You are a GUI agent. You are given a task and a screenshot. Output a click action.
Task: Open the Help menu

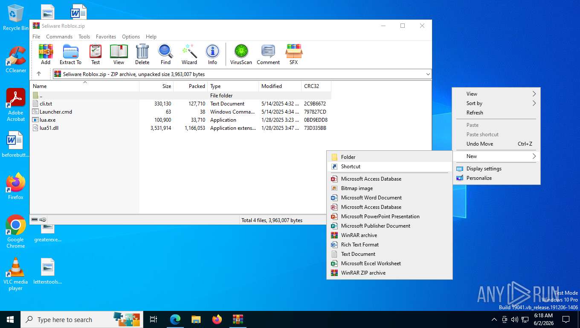pyautogui.click(x=151, y=37)
